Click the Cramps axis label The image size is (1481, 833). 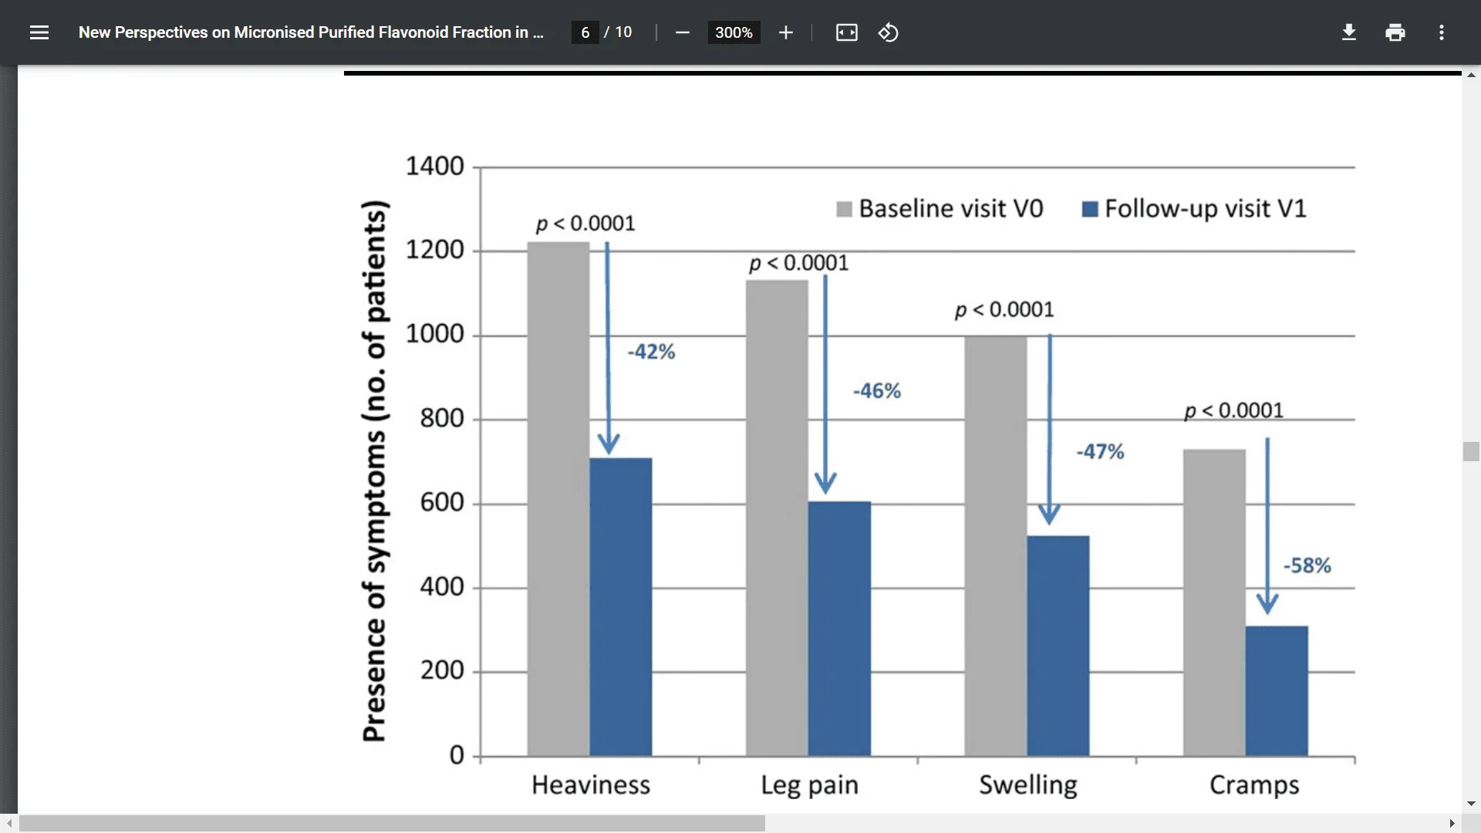[1254, 786]
